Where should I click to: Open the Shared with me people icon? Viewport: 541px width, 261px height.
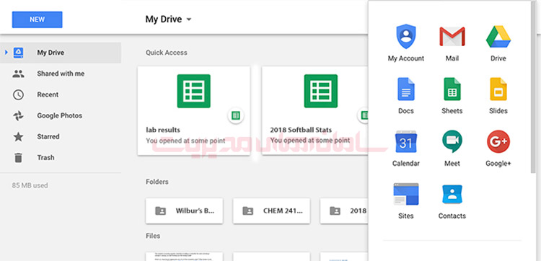pos(18,74)
